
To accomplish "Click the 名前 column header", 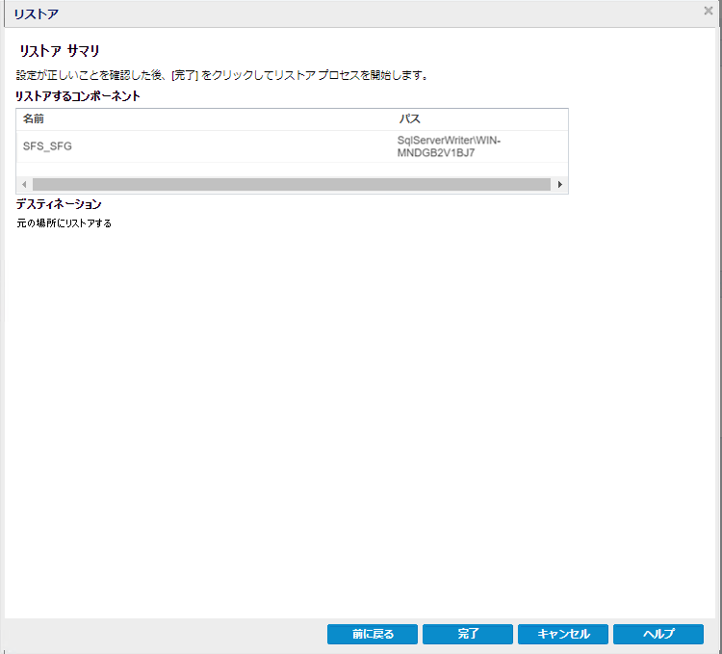I will pos(34,118).
